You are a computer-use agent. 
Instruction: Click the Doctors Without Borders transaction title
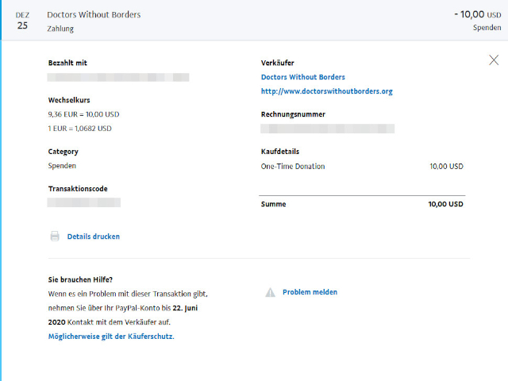(x=94, y=15)
